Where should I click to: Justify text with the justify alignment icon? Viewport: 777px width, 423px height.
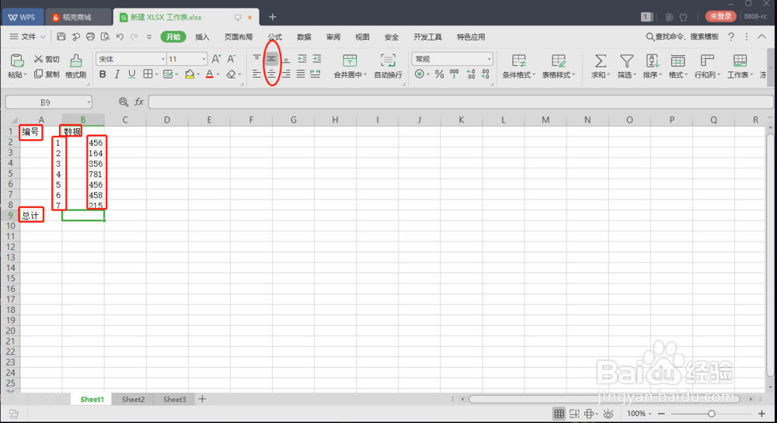click(301, 75)
